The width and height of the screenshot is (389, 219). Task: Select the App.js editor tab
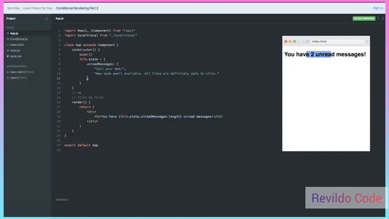[x=60, y=18]
